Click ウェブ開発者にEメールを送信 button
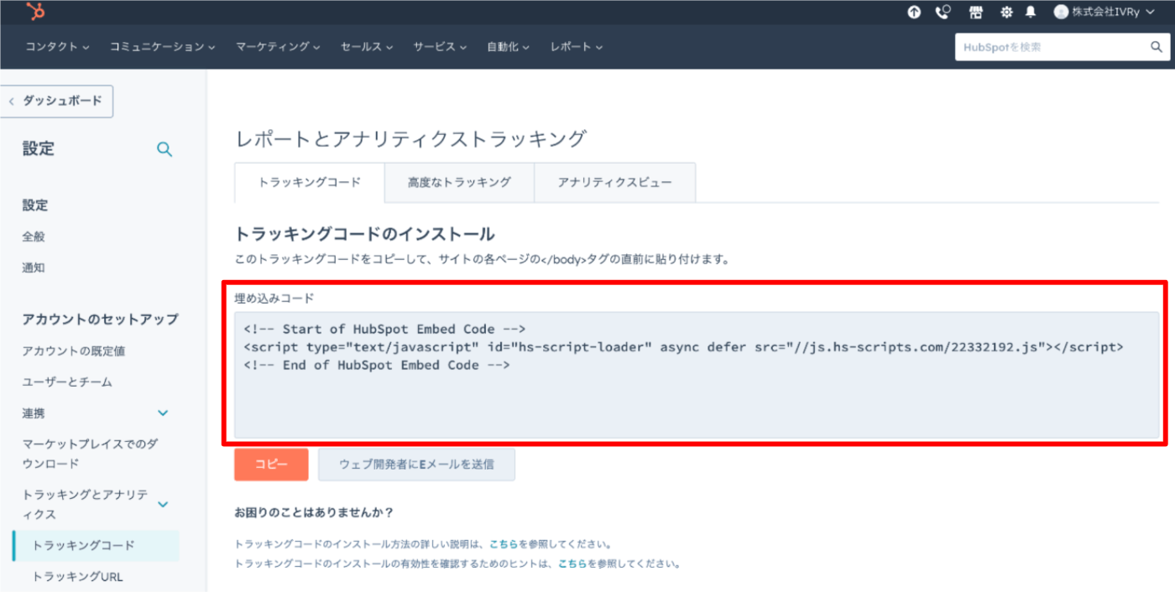The image size is (1175, 592). point(416,464)
